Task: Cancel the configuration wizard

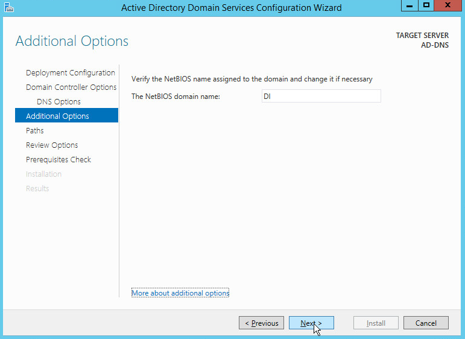Action: tap(426, 323)
